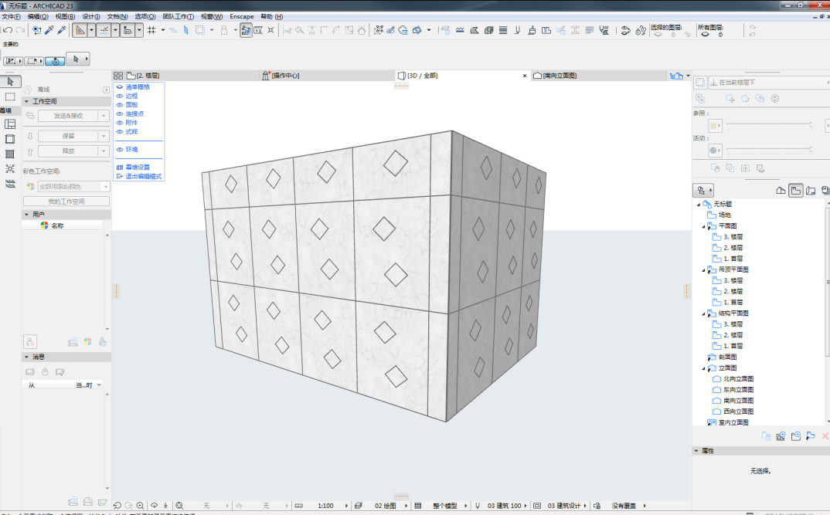Select 场地 in the navigator tree
830x515 pixels.
[x=725, y=215]
